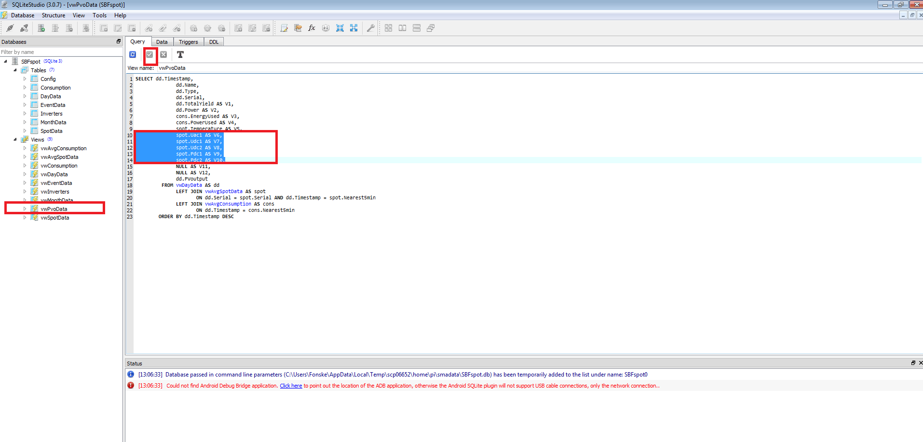Switch to the Triggers tab

click(x=189, y=42)
